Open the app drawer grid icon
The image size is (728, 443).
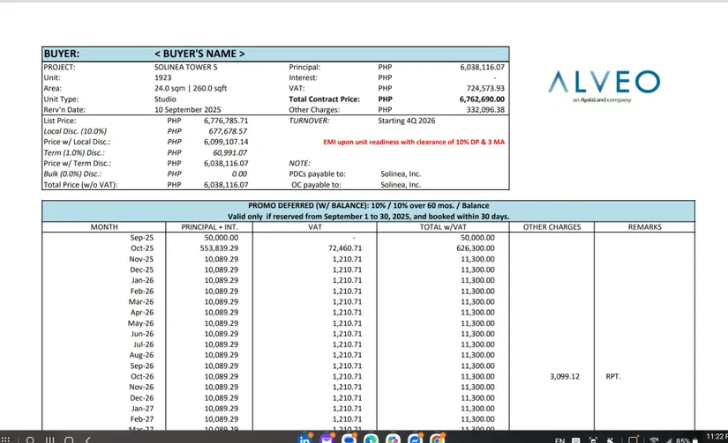pos(6,439)
